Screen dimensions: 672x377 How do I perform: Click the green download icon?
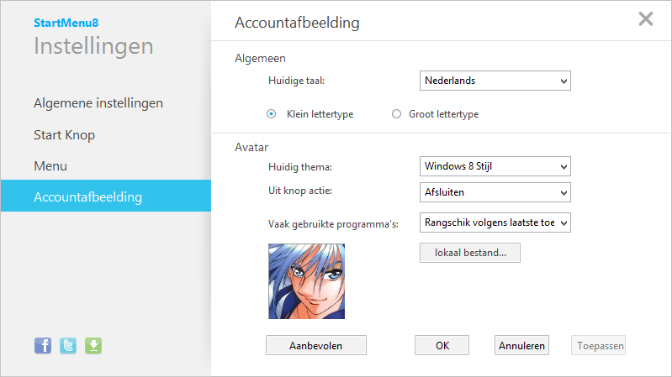pos(93,345)
